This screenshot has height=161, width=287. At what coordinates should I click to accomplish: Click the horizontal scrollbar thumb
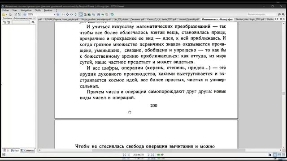click(169, 150)
